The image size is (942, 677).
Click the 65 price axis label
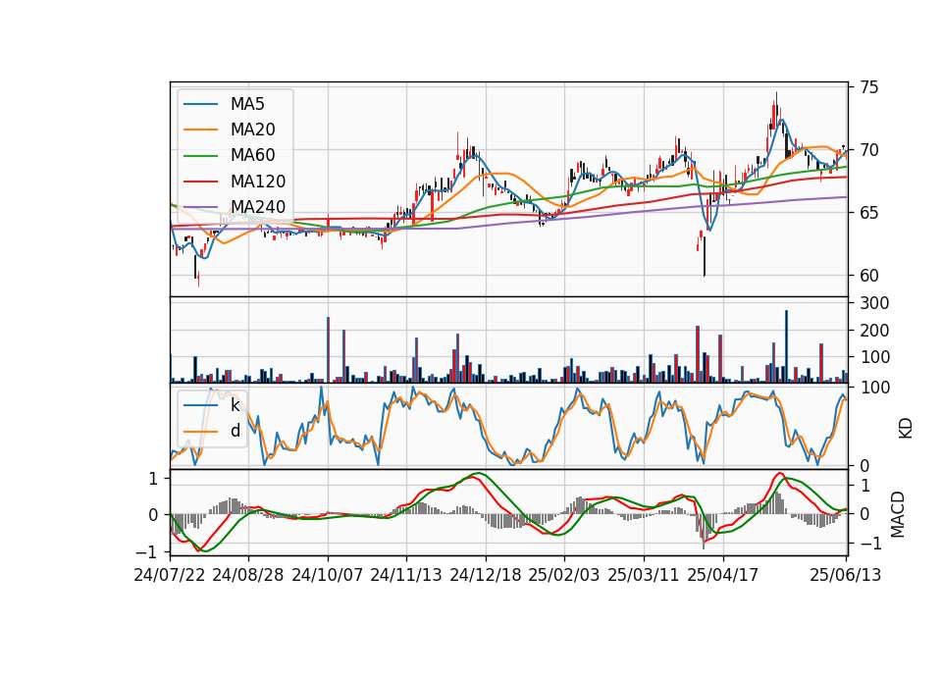(x=868, y=213)
